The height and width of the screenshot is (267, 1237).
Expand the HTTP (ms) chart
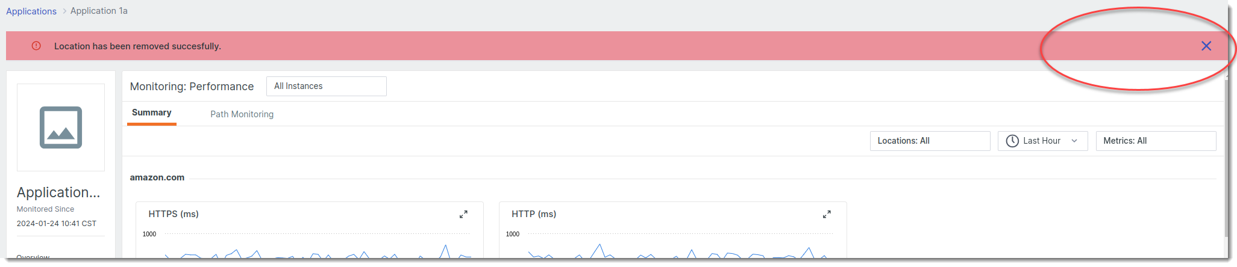pos(827,214)
